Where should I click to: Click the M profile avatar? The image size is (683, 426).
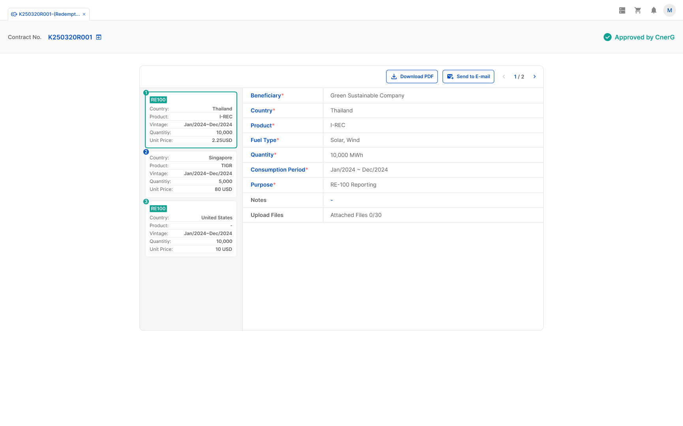pyautogui.click(x=670, y=10)
